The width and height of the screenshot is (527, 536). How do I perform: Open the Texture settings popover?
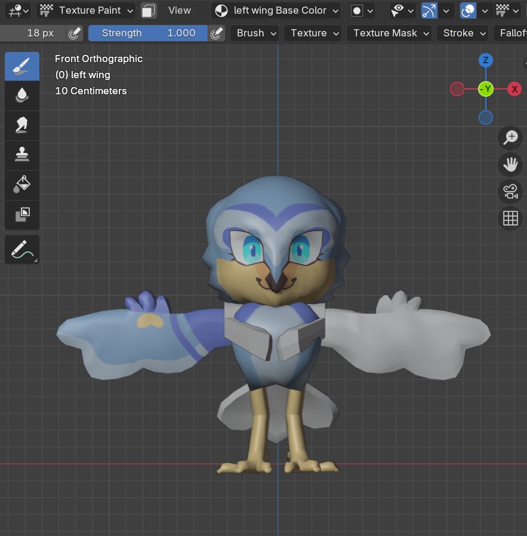point(313,33)
